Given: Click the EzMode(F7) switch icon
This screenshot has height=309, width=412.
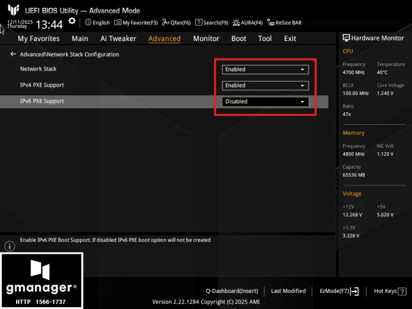Looking at the screenshot, I should click(x=354, y=291).
